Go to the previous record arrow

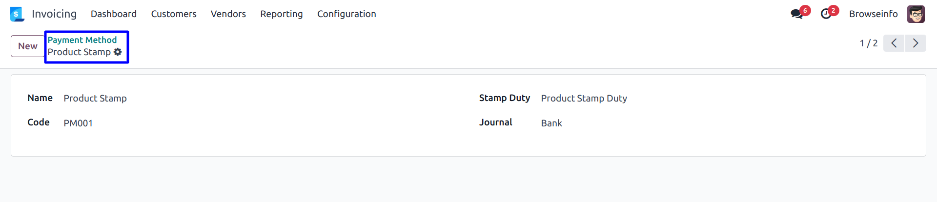coord(894,43)
